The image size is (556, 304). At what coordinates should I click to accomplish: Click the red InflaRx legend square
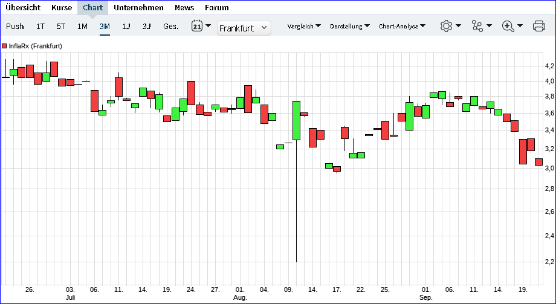pyautogui.click(x=4, y=46)
